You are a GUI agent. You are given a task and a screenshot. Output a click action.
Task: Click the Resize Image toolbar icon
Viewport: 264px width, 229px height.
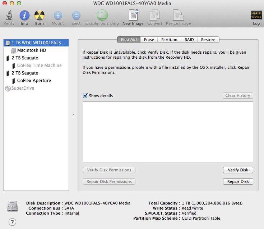click(178, 15)
